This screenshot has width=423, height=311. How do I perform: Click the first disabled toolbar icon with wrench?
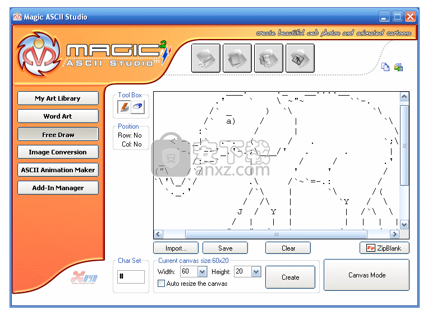click(x=206, y=58)
